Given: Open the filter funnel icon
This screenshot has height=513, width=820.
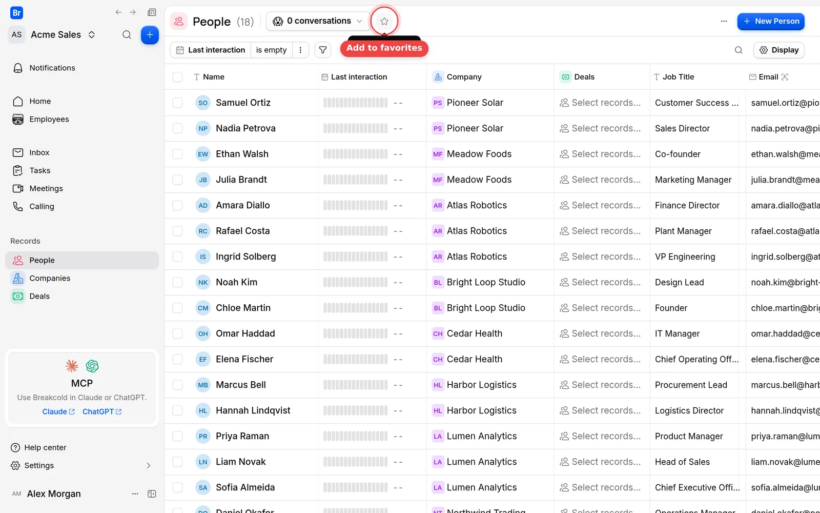Looking at the screenshot, I should tap(323, 50).
